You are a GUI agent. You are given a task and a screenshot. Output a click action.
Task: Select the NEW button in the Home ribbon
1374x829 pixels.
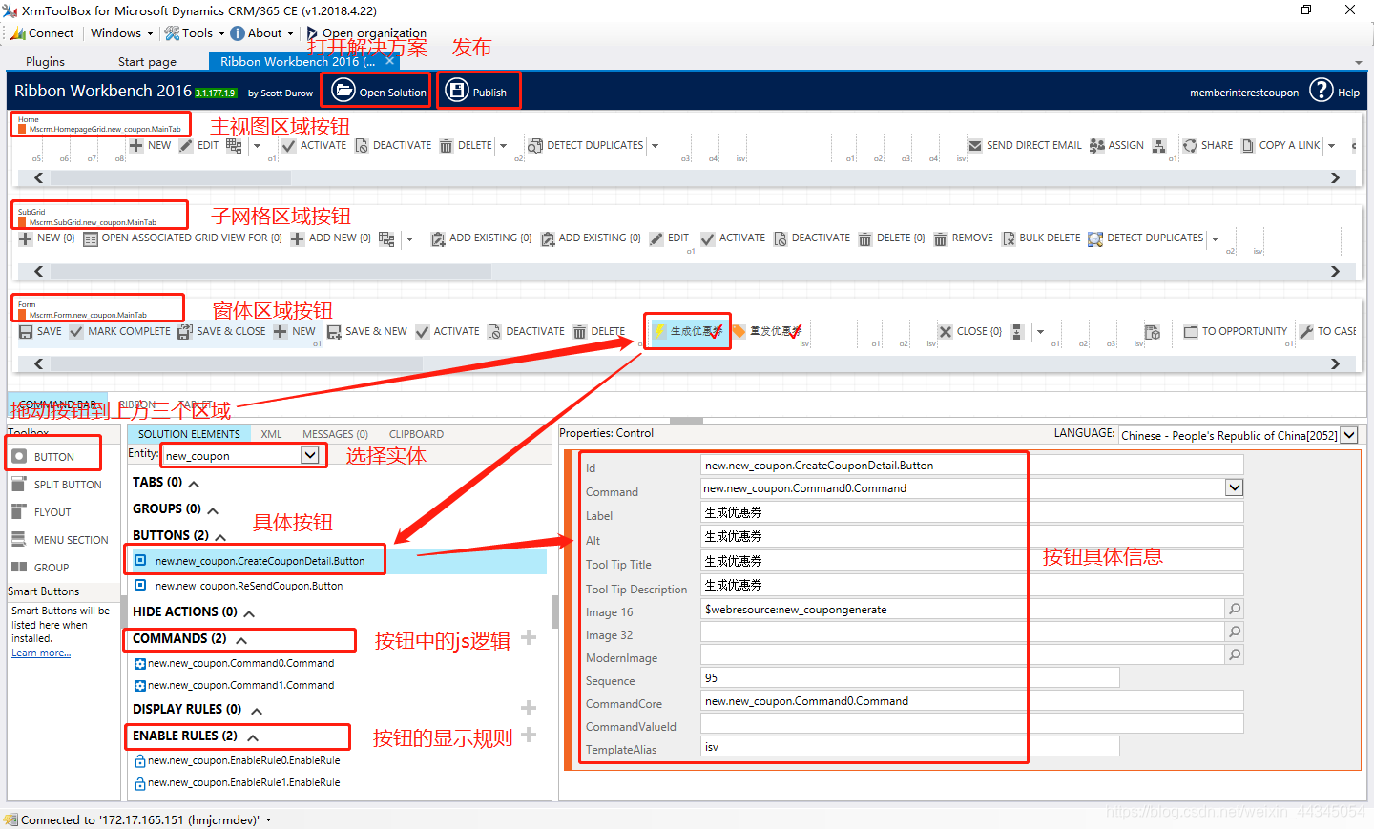point(150,146)
